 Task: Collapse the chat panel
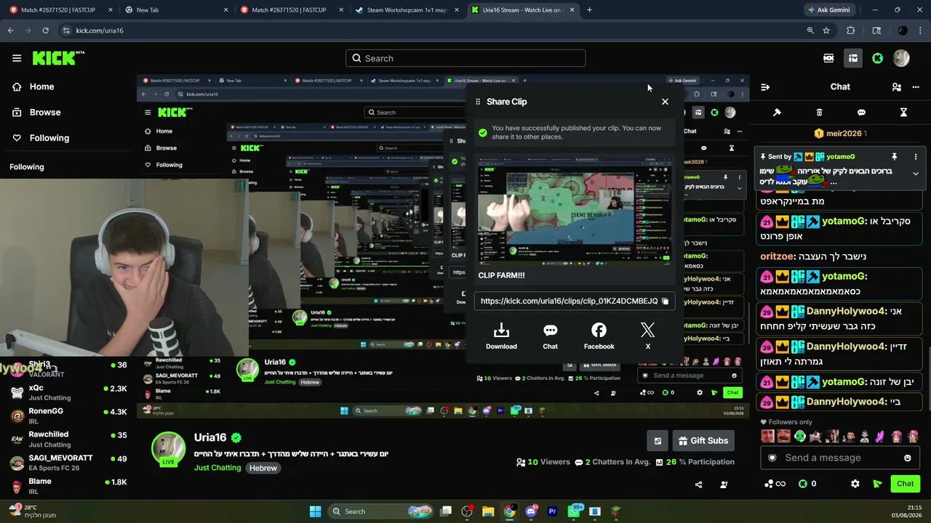765,87
